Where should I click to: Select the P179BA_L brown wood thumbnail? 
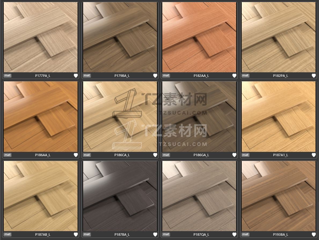(x=120, y=37)
